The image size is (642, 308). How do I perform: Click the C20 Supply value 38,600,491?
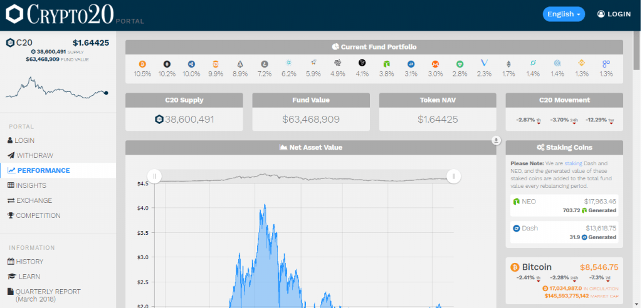point(189,120)
